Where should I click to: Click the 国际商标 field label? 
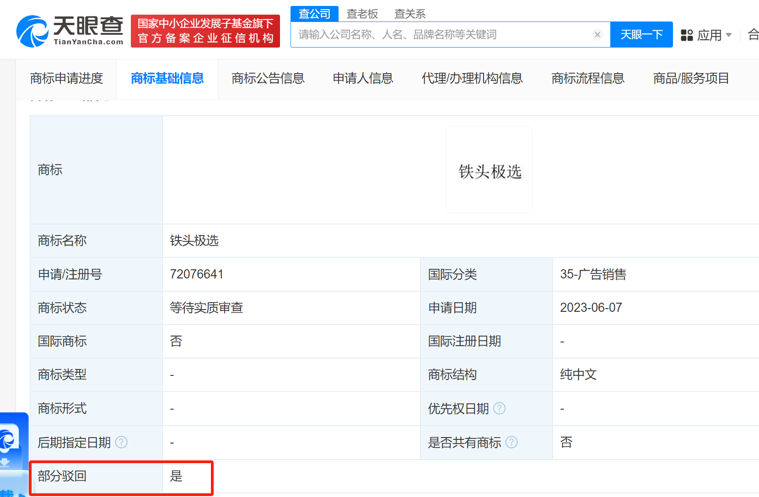pos(62,342)
